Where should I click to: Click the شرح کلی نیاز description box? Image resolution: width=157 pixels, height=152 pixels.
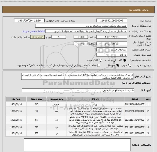77,76
